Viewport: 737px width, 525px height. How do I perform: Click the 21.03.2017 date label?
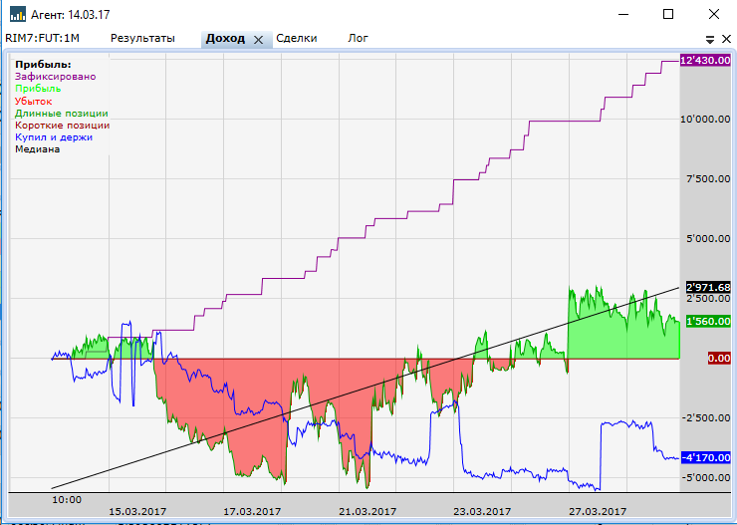pyautogui.click(x=368, y=511)
